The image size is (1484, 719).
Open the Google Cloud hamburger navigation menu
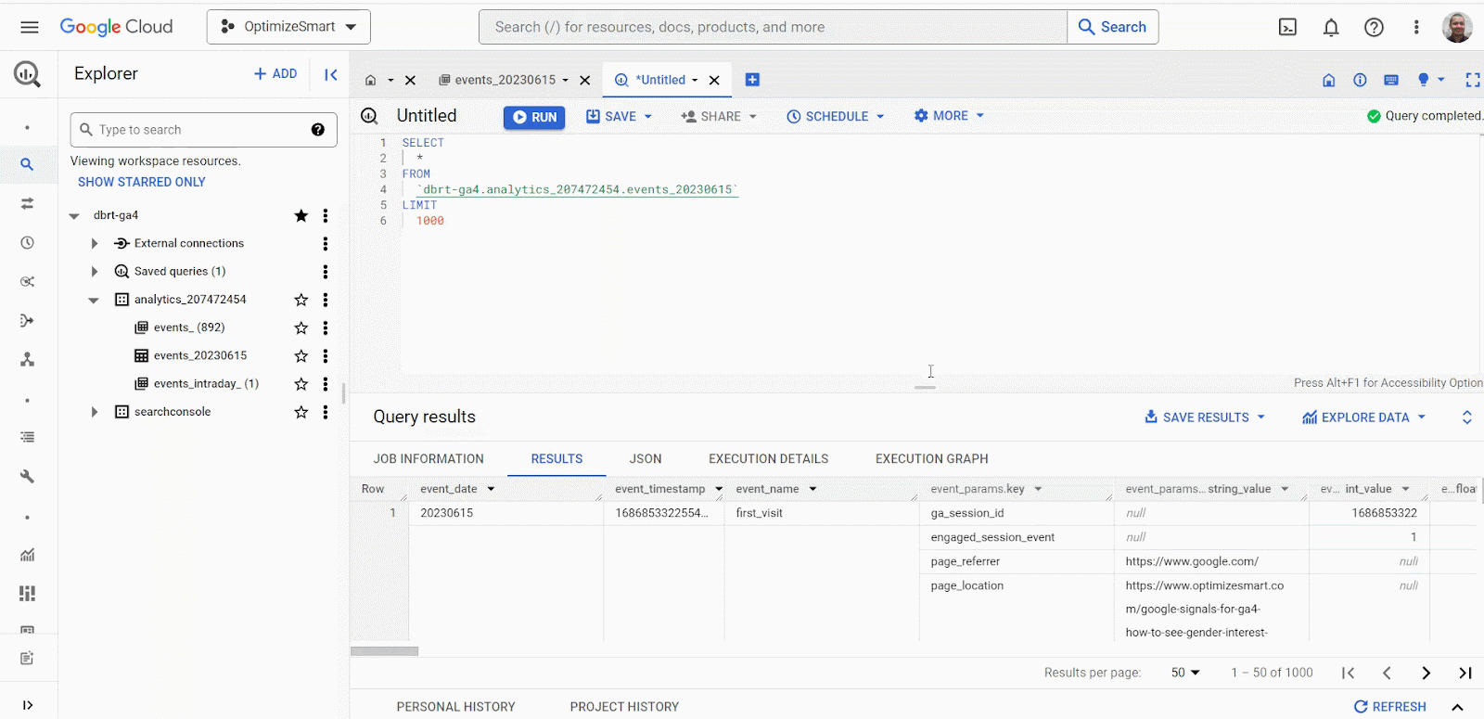(x=29, y=27)
